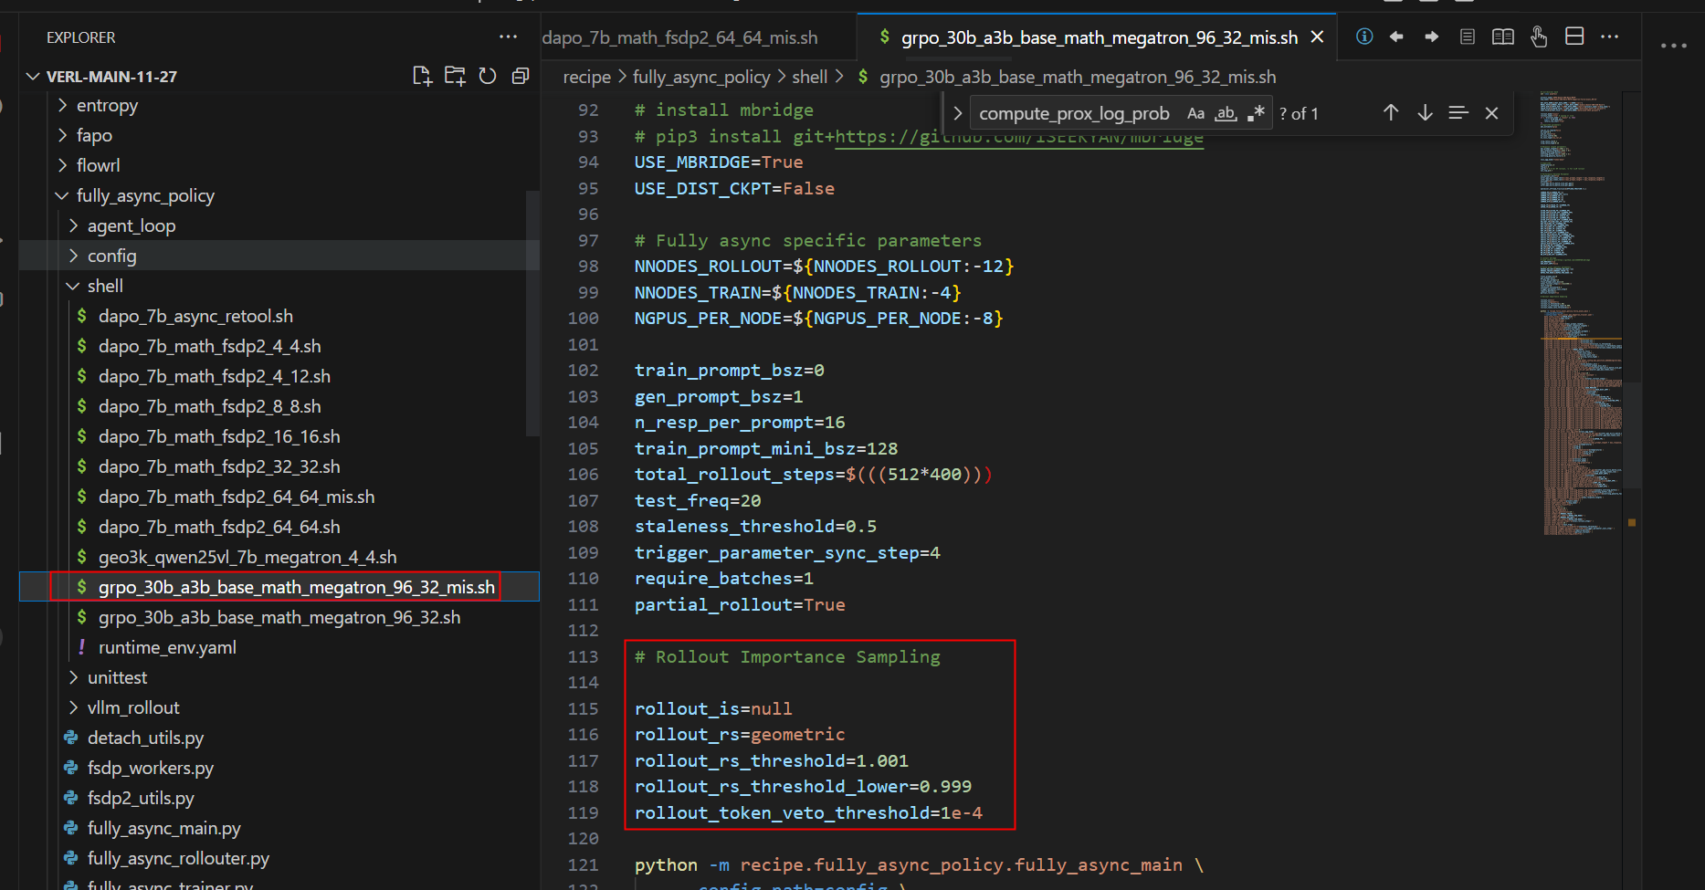This screenshot has width=1705, height=890.
Task: Select the active grpo_30b_a3b_base_math_megatron_96_32_mis.sh tab
Action: pyautogui.click(x=1099, y=37)
